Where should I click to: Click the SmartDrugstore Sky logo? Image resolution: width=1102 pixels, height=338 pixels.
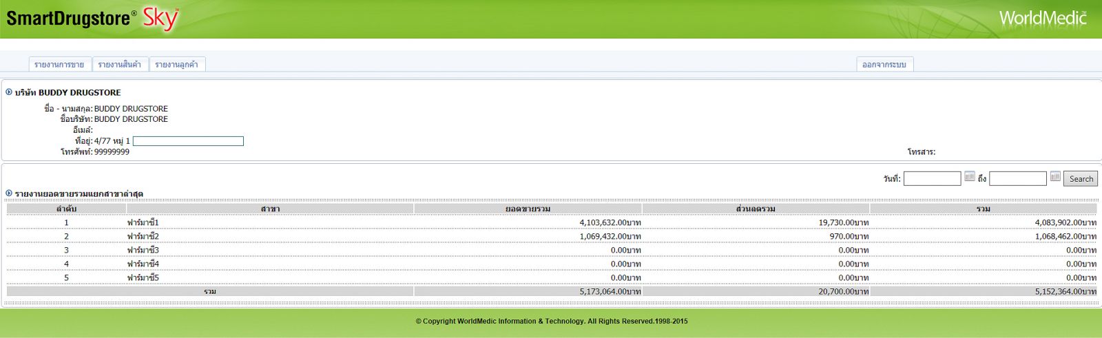coord(92,19)
